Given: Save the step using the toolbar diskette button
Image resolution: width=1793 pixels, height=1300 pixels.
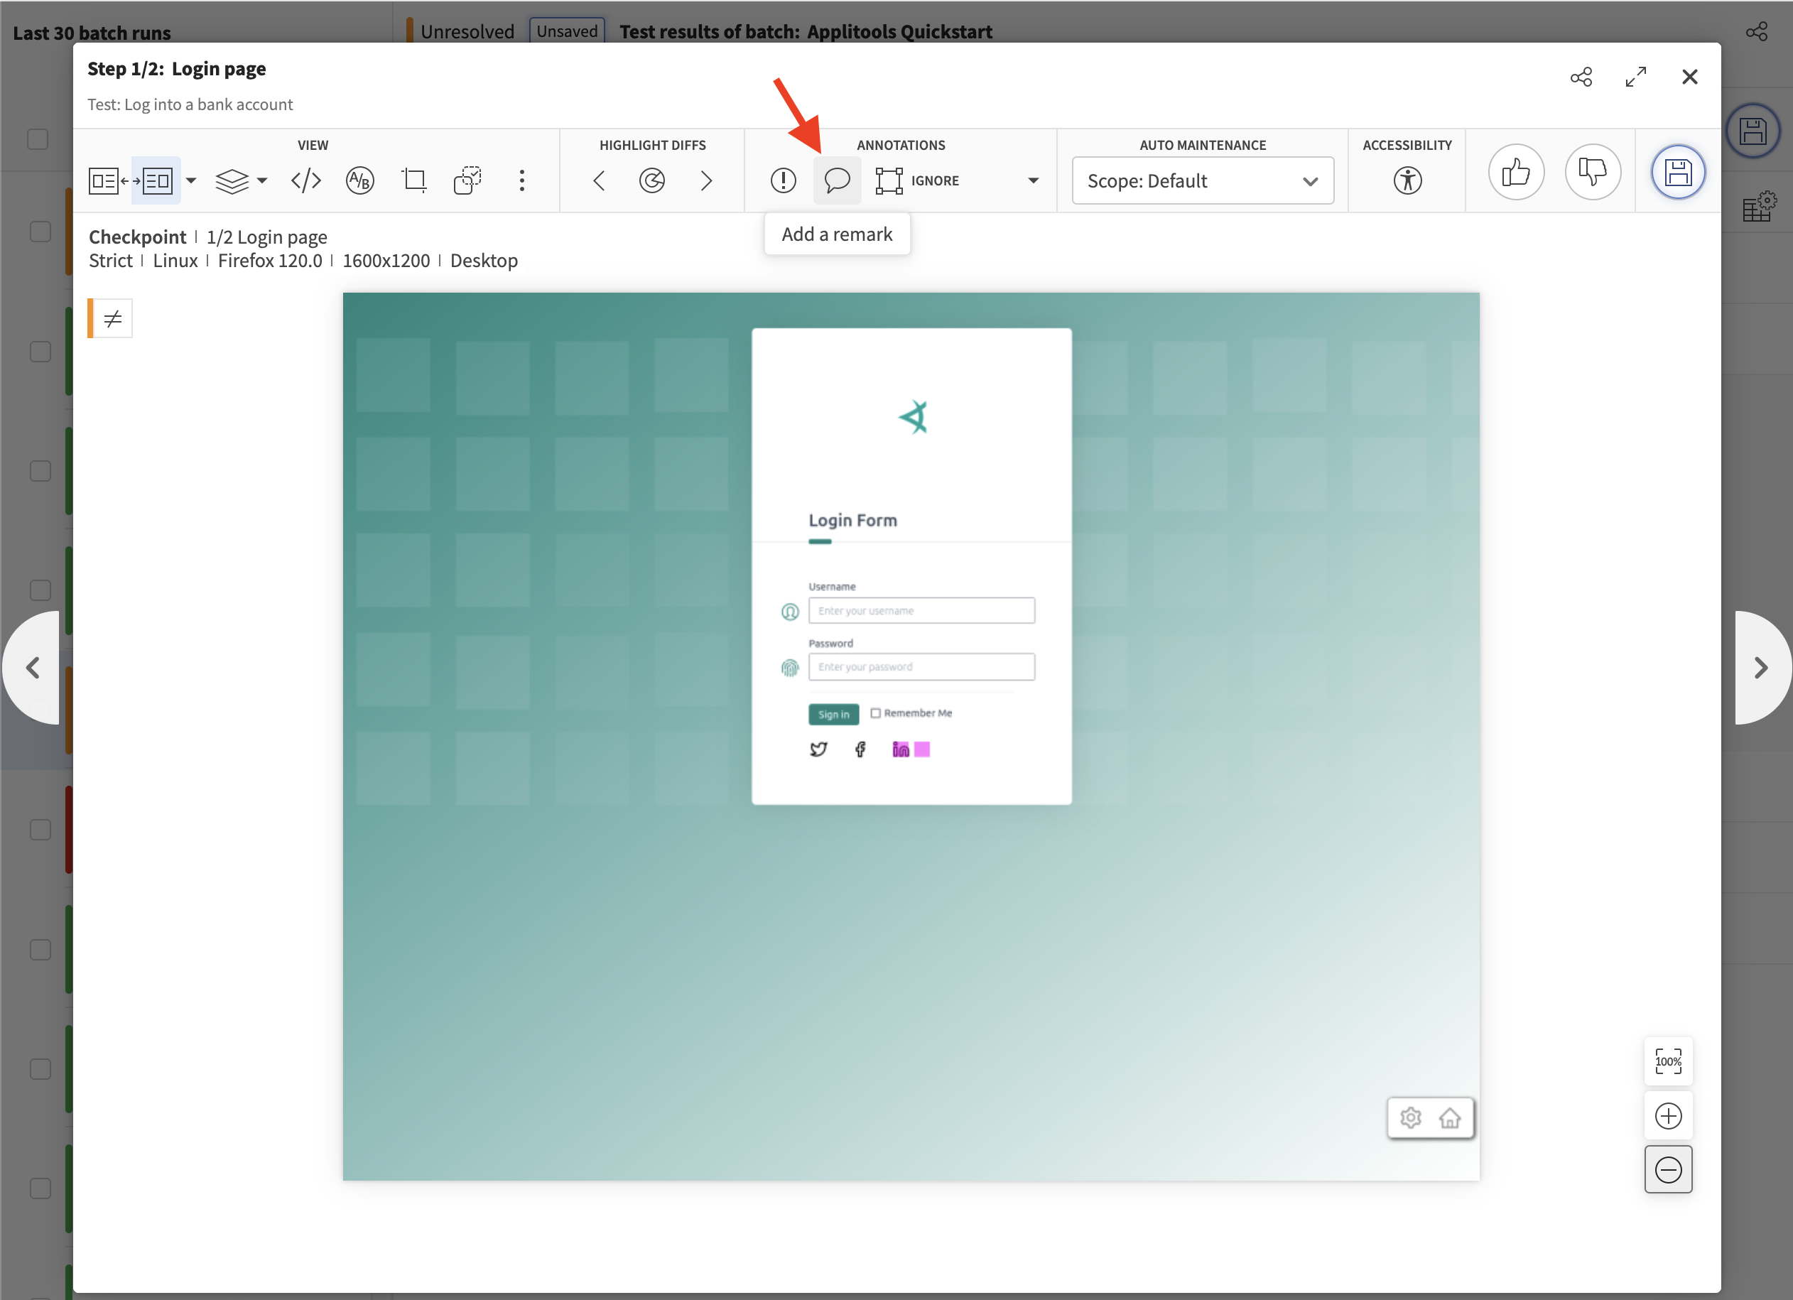Looking at the screenshot, I should coord(1678,173).
